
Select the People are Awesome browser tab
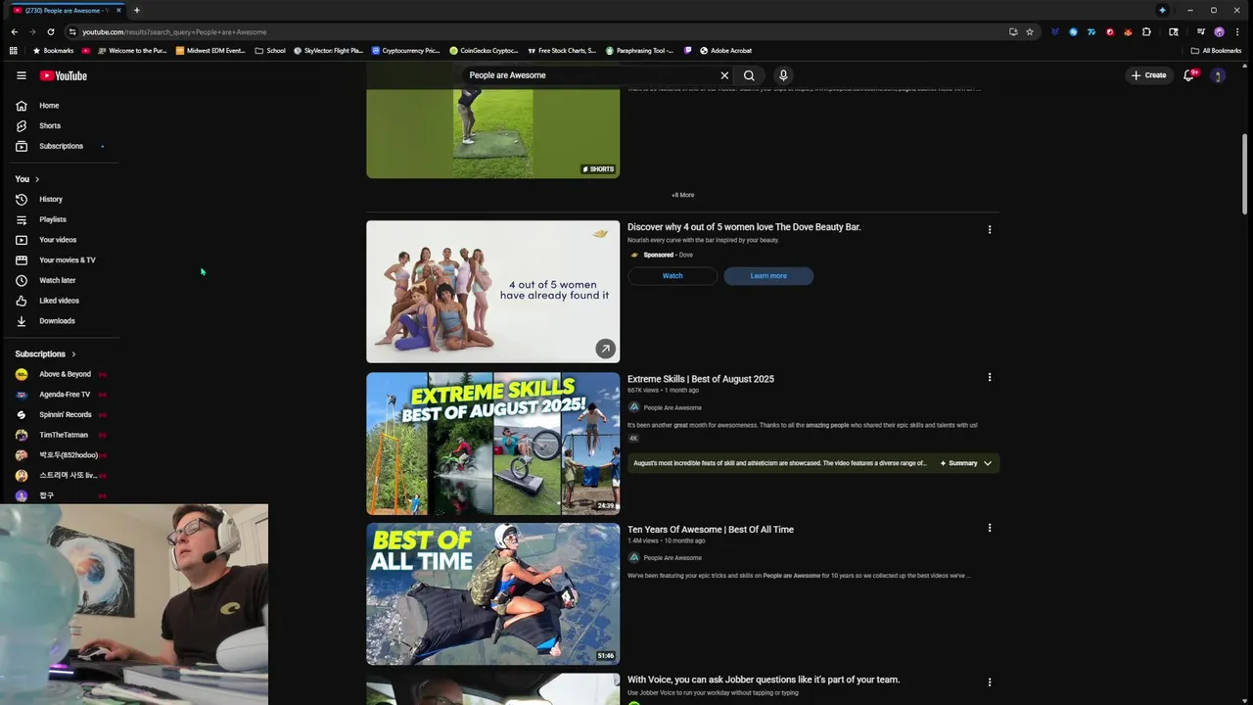point(65,10)
